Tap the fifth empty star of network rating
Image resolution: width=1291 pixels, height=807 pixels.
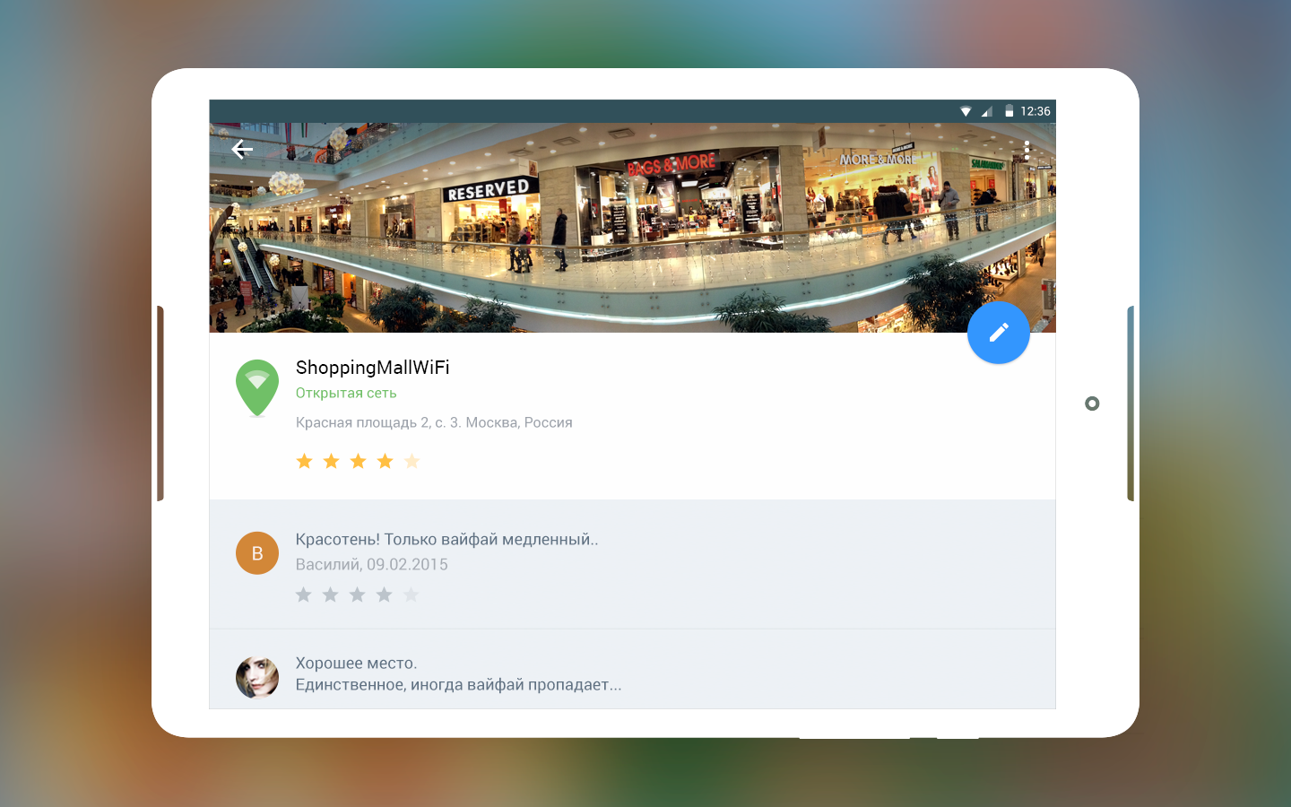point(412,461)
